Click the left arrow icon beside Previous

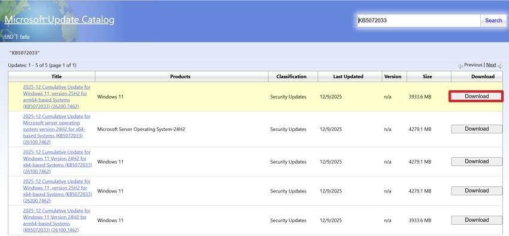tap(460, 66)
